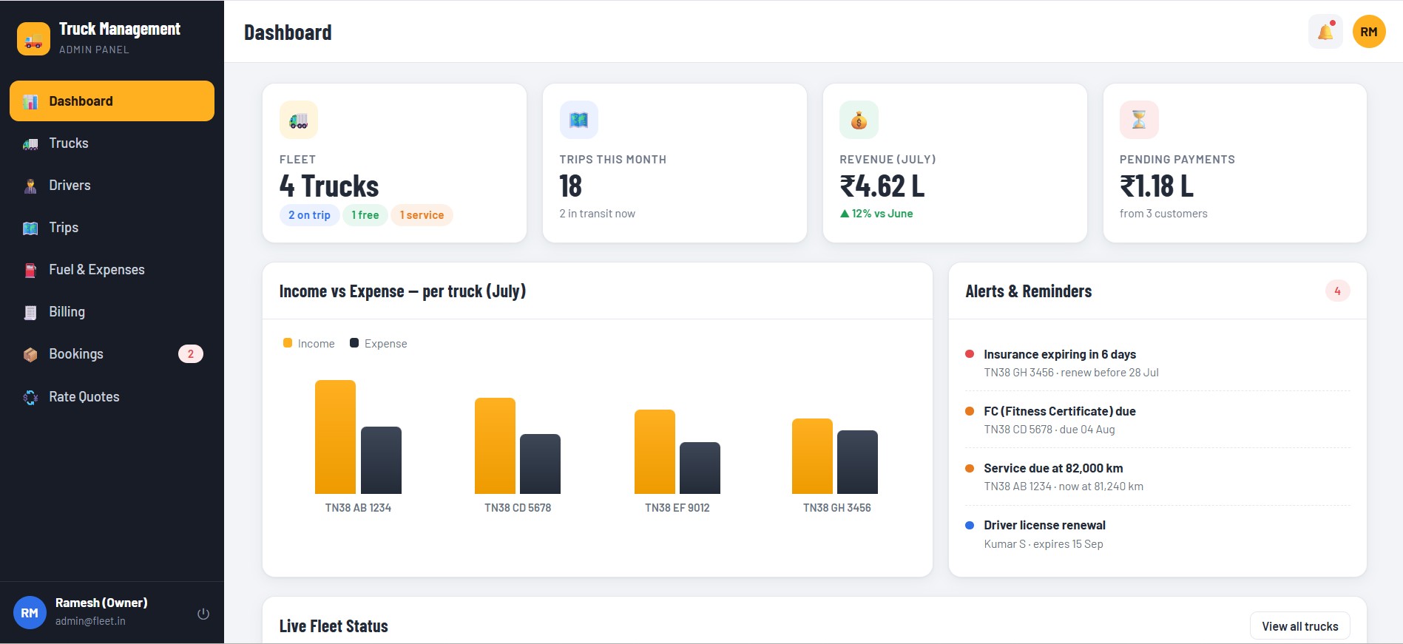
Task: Click the Pending Payments hourglass icon
Action: click(x=1139, y=120)
